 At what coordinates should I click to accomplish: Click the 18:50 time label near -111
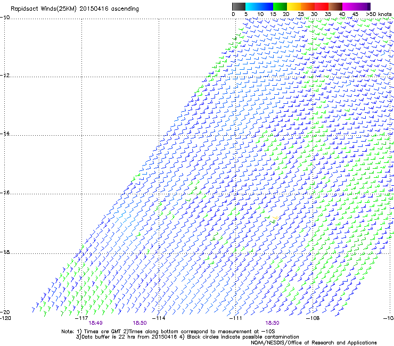tap(273, 323)
